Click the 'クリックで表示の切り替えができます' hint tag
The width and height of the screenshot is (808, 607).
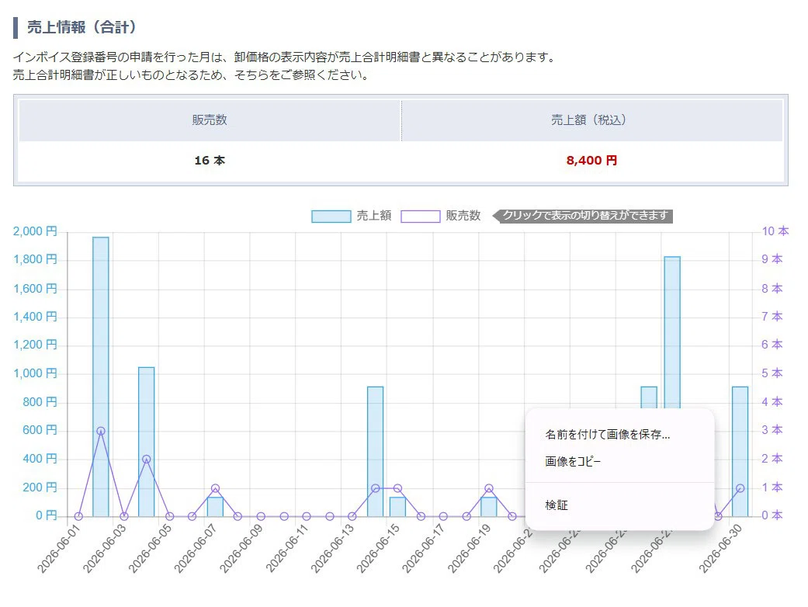[x=583, y=216]
